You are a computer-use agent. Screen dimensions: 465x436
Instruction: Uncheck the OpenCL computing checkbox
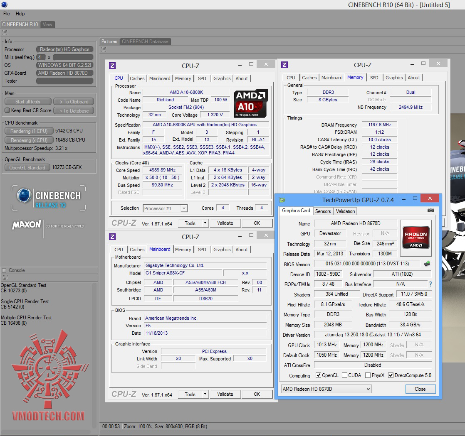pyautogui.click(x=318, y=375)
